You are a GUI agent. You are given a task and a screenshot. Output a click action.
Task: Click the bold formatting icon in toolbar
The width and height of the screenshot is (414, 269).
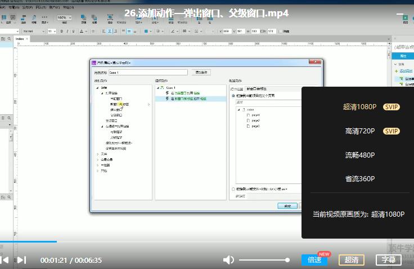click(x=61, y=31)
